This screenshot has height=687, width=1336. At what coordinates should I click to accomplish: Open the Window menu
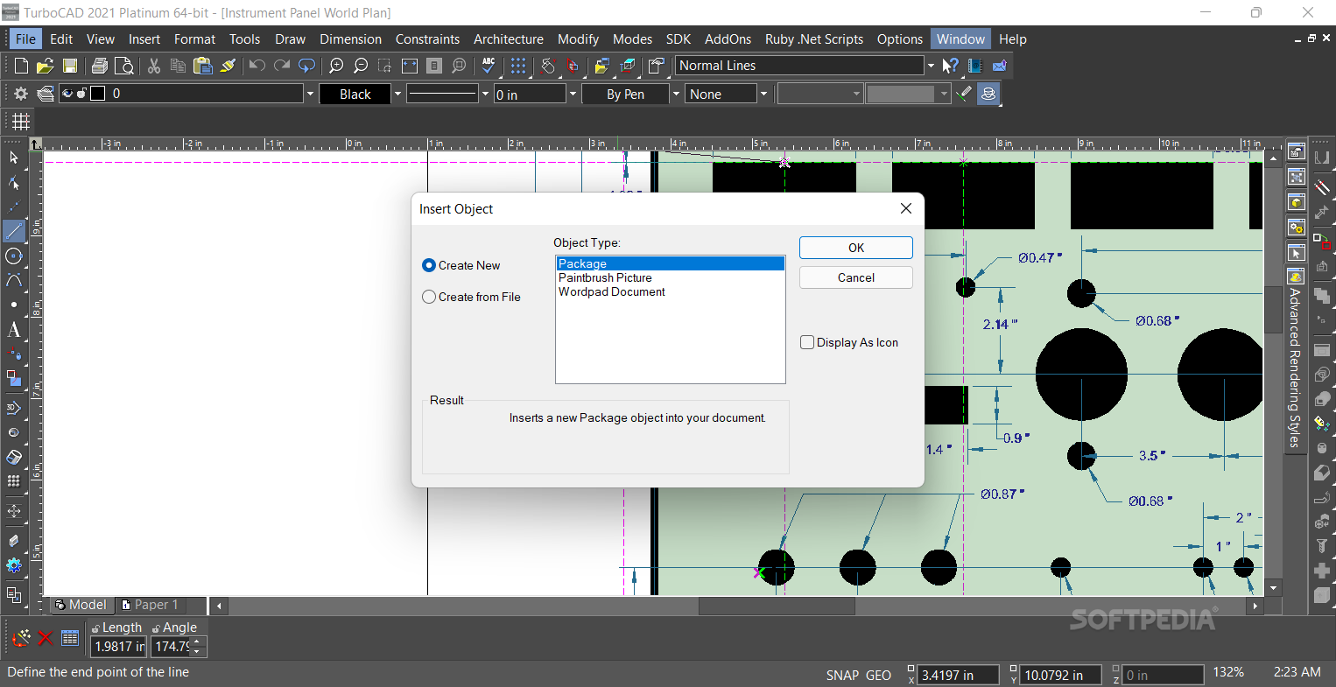point(960,39)
